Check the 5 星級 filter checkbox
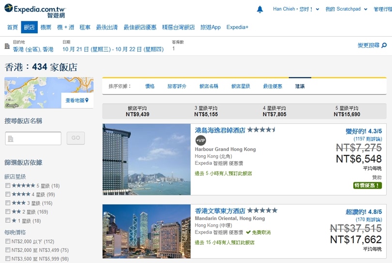 pos(8,185)
